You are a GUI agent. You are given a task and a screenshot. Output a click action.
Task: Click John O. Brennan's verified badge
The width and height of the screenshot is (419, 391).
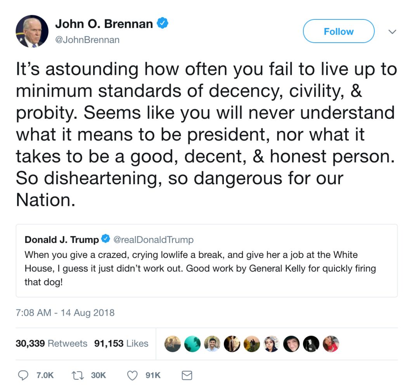(x=162, y=23)
